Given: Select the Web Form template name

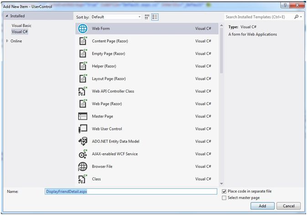Looking at the screenshot, I should [101, 28].
